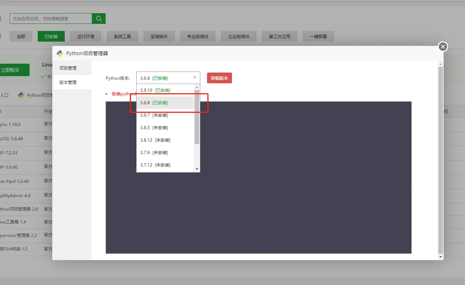Open the 第三方应用 category tab
This screenshot has width=465, height=285.
coord(280,36)
